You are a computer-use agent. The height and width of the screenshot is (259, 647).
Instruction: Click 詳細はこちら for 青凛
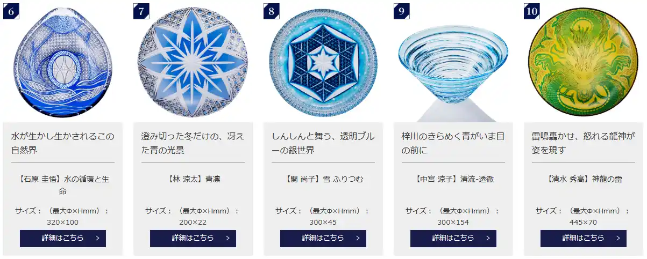193,238
